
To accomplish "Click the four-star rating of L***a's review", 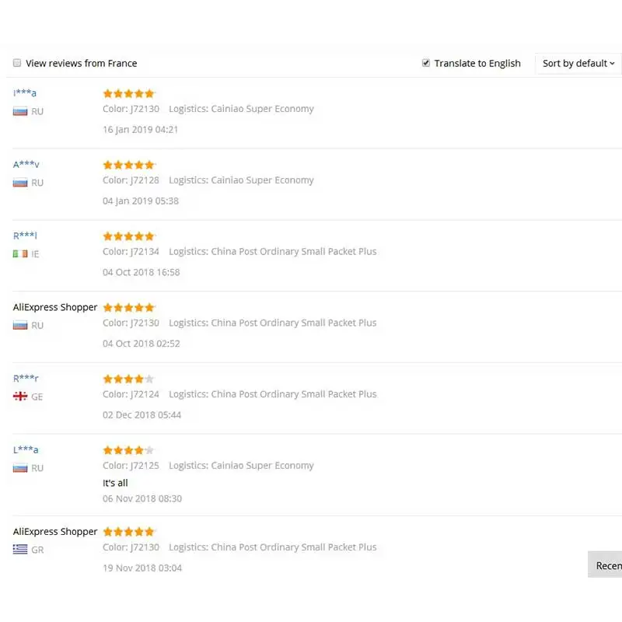I will pos(128,450).
